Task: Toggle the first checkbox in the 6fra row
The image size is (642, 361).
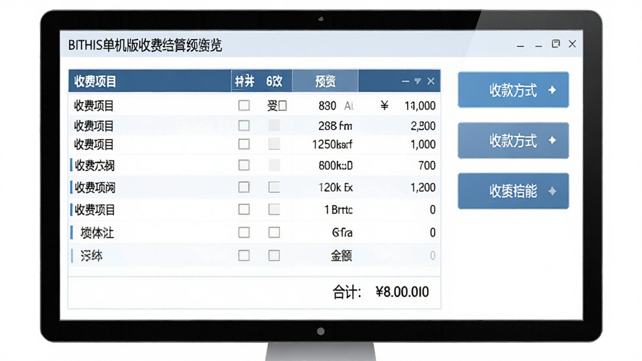Action: tap(244, 233)
